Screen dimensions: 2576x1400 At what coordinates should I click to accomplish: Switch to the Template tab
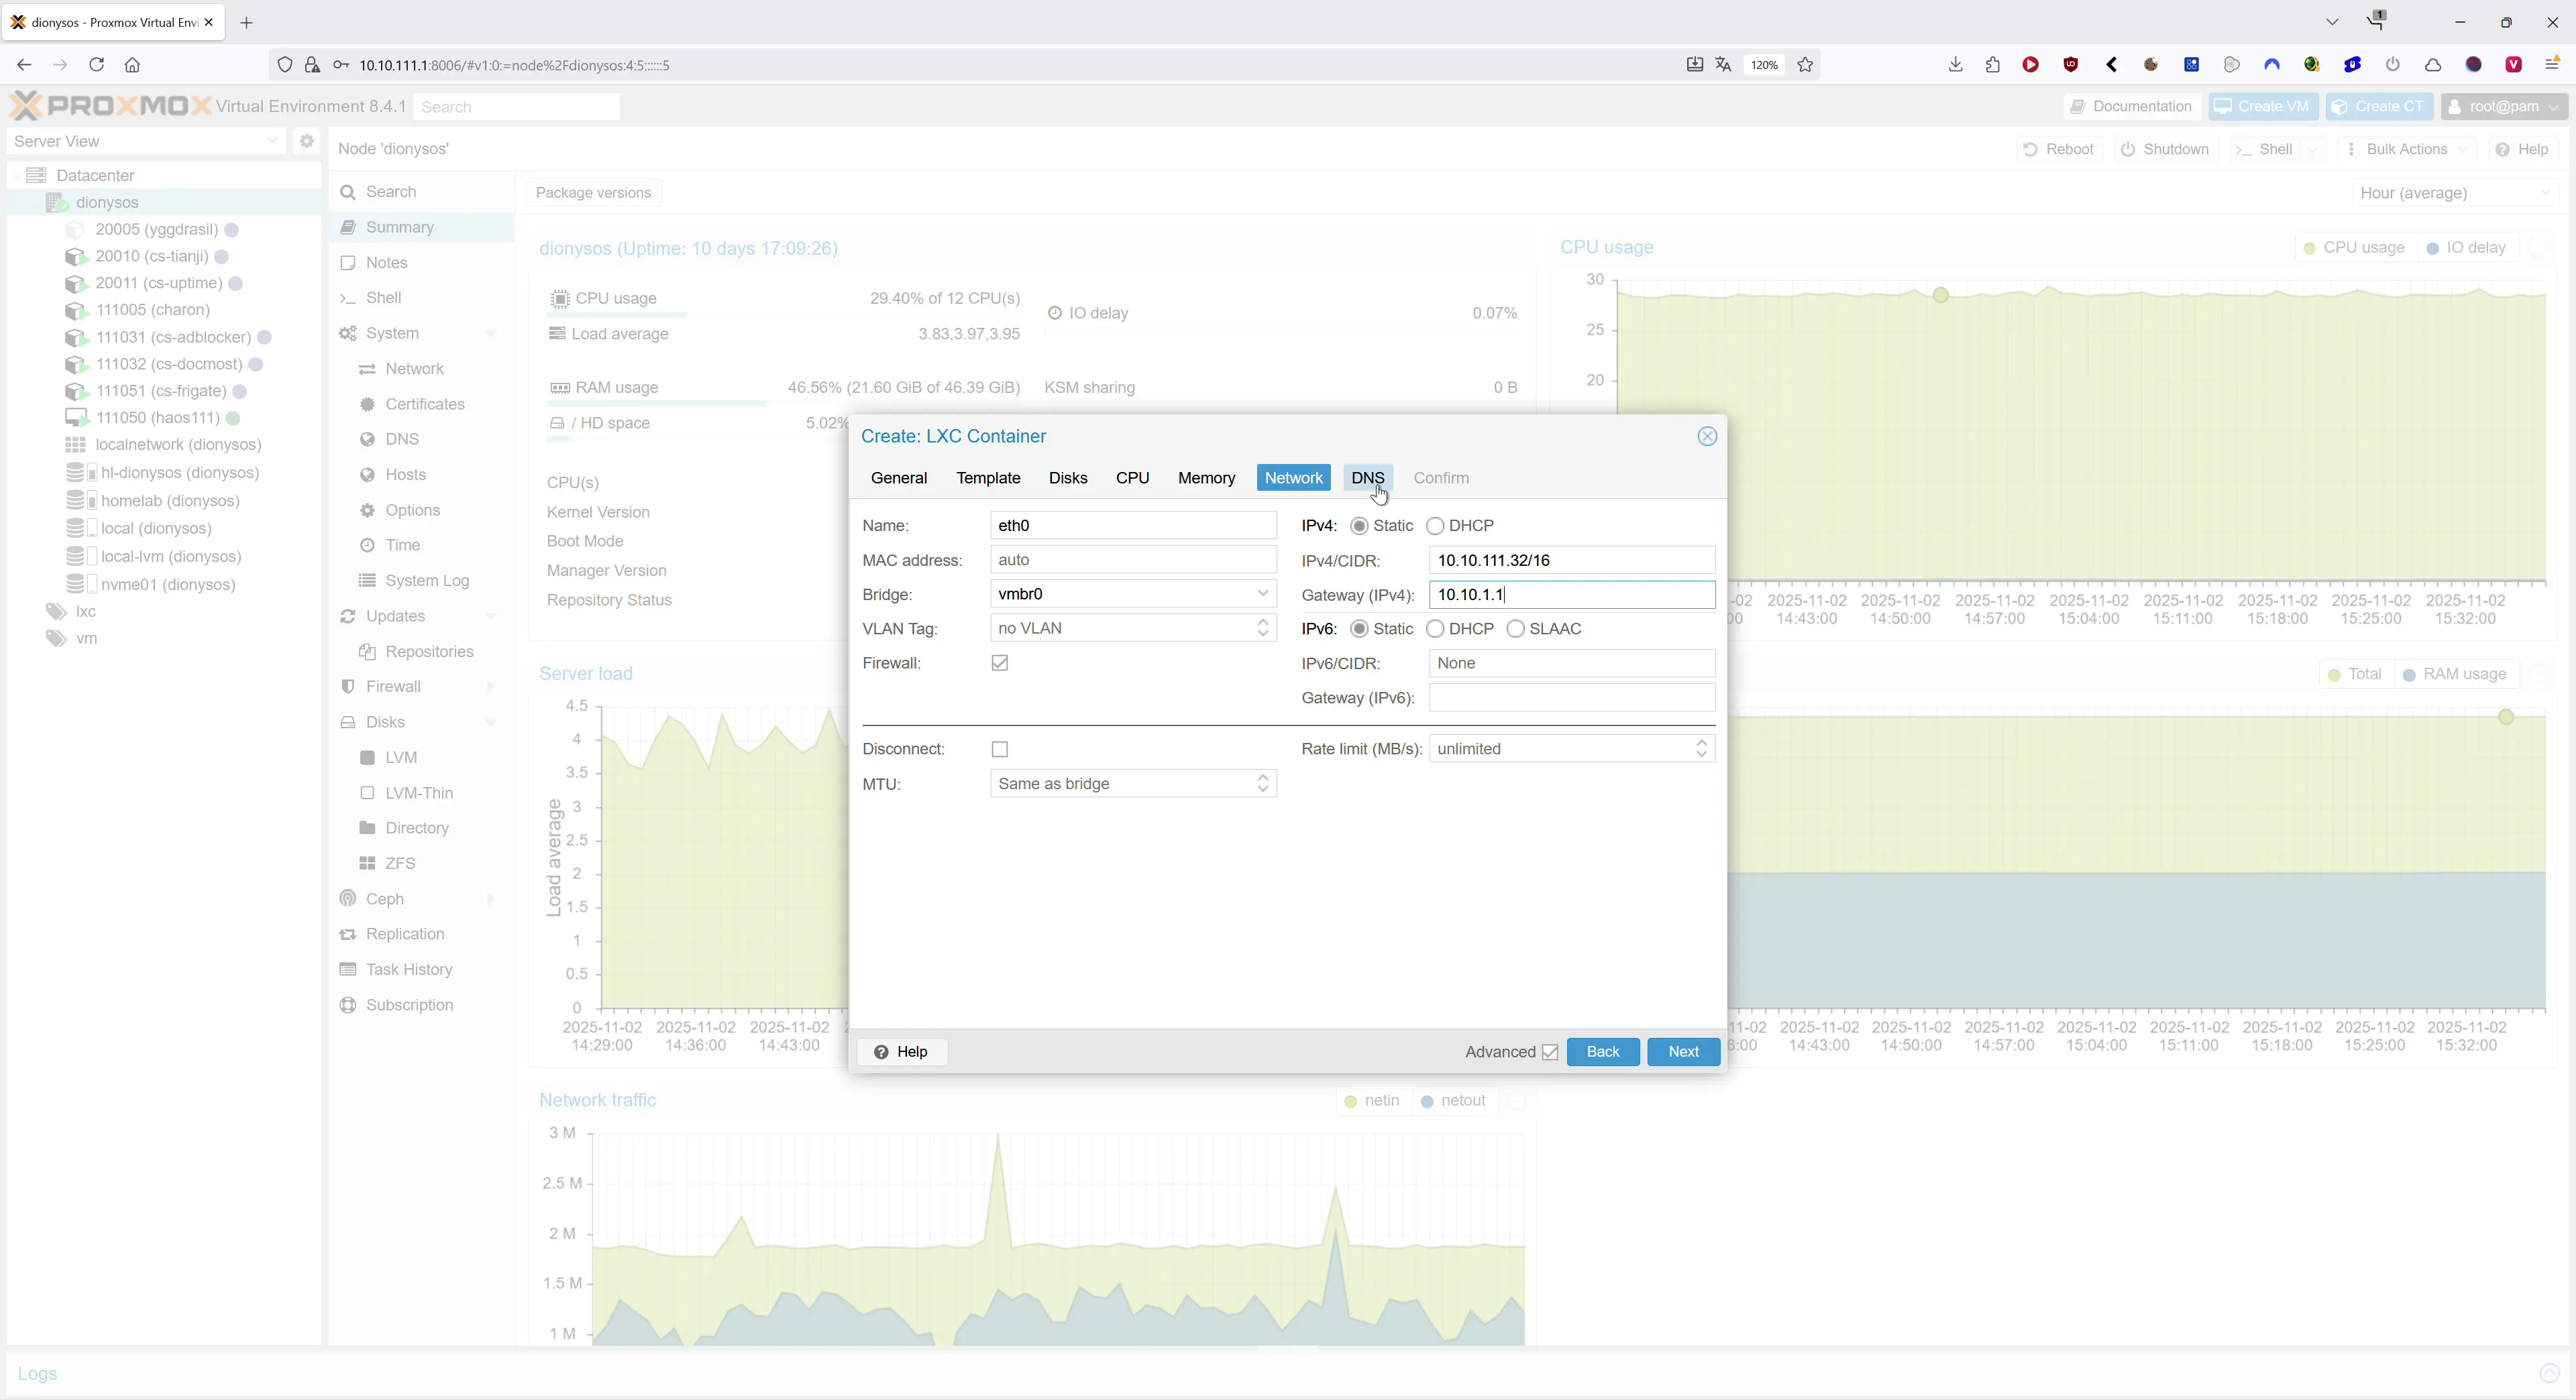click(988, 477)
